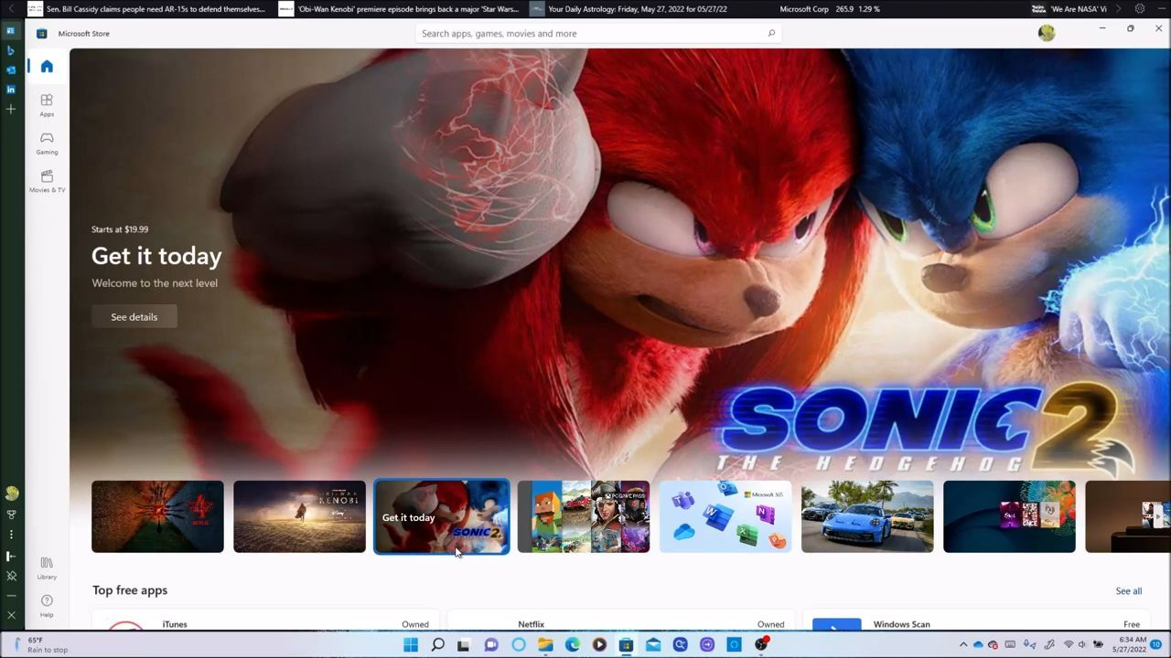
Task: Click the news bar back arrow chevron
Action: [11, 9]
